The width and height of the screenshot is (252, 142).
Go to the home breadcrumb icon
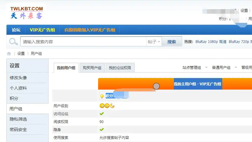tap(9, 54)
